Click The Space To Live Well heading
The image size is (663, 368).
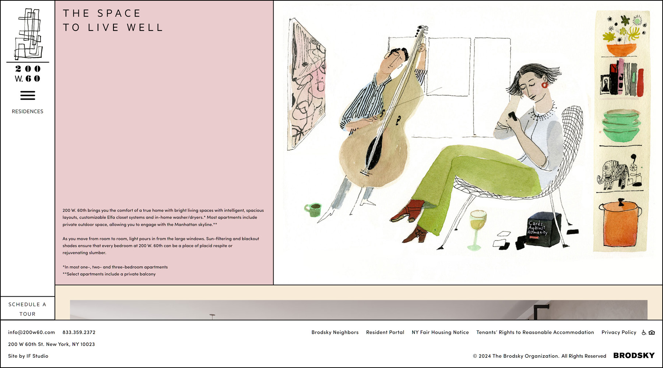pos(113,21)
